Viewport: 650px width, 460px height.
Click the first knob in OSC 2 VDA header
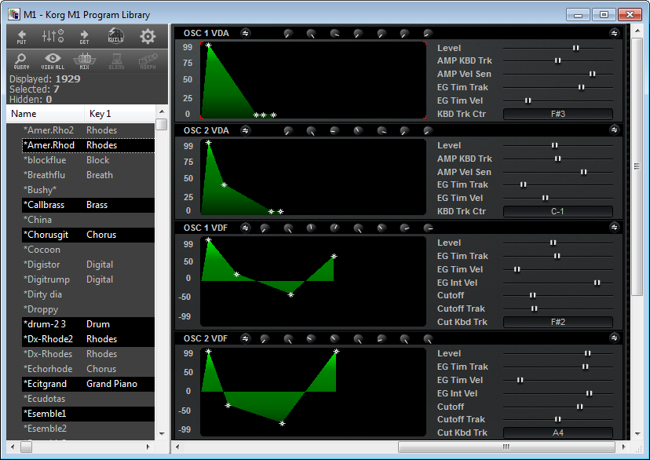289,131
